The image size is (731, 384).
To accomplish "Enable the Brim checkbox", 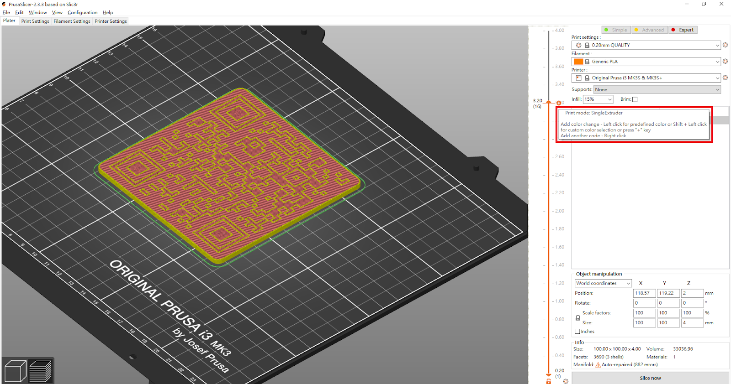I will click(635, 99).
